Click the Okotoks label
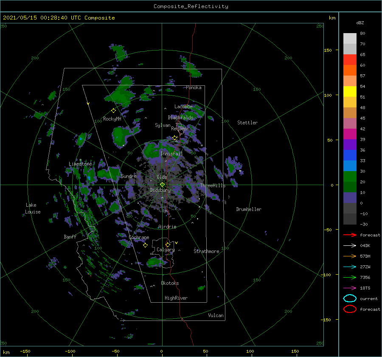Image resolution: width=382 pixels, height=357 pixels. (170, 283)
